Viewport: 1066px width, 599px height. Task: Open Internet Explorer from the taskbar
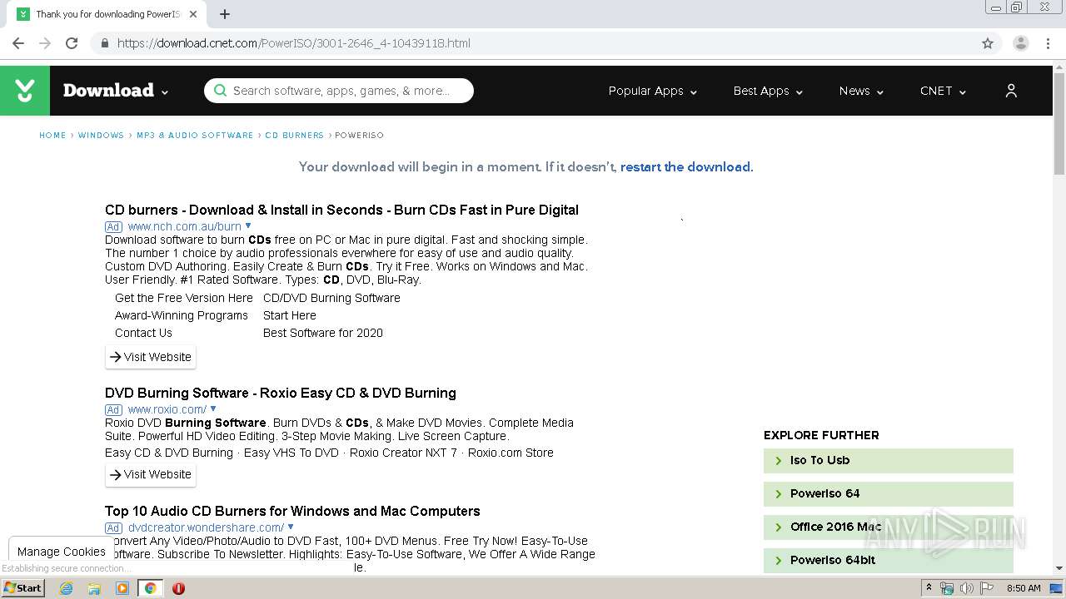[66, 588]
